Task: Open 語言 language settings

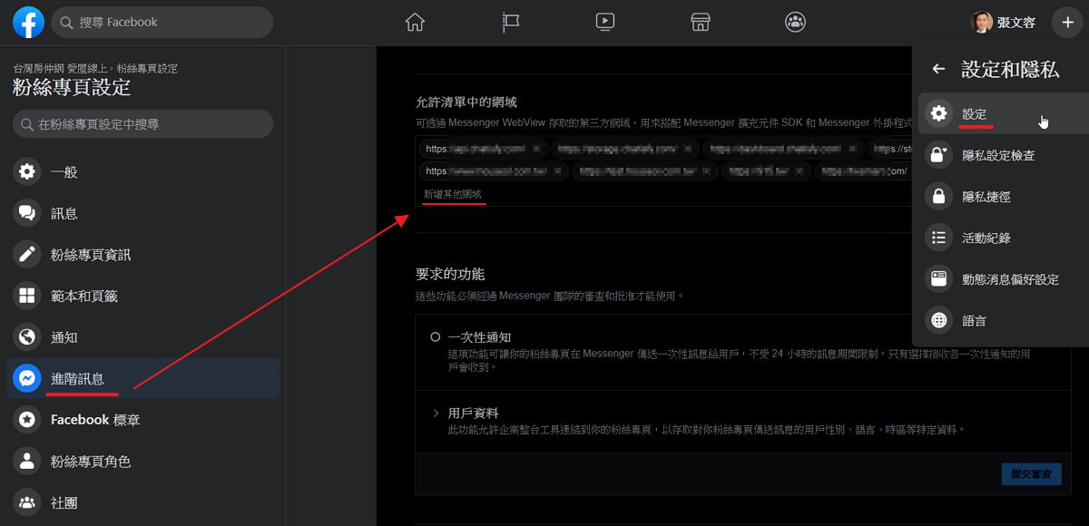Action: pos(975,320)
